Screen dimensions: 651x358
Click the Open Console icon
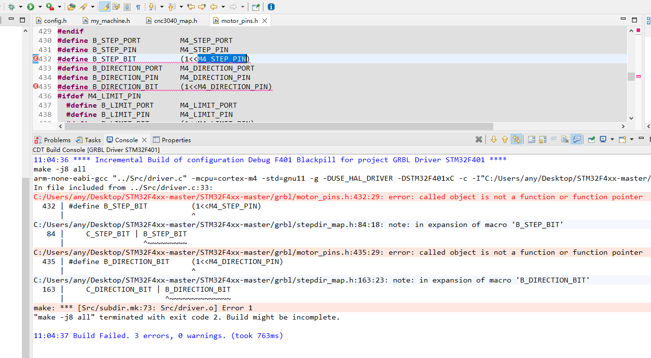622,139
